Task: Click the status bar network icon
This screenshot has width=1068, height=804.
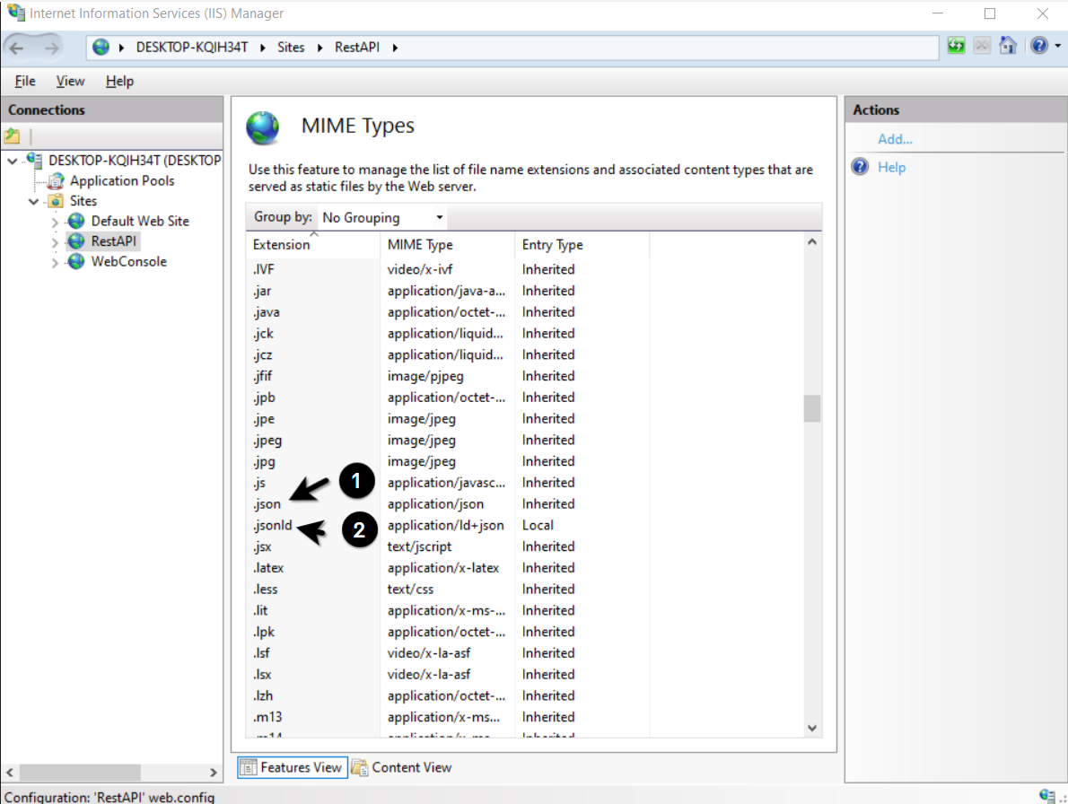Action: tap(1046, 796)
